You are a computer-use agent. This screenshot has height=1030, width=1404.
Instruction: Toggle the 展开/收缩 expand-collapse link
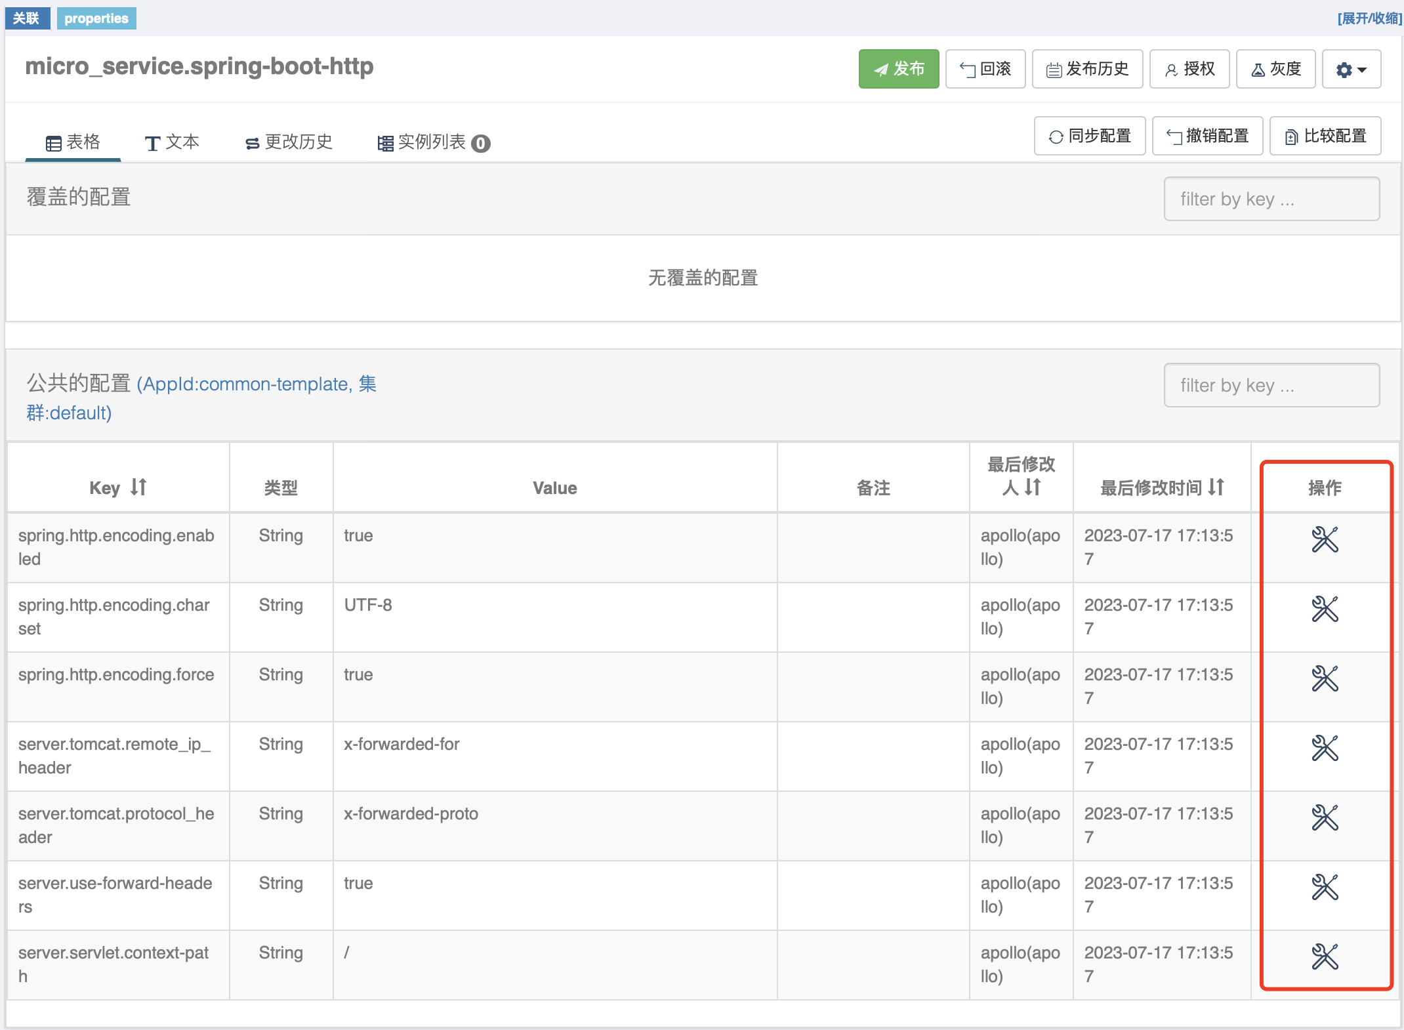point(1369,18)
